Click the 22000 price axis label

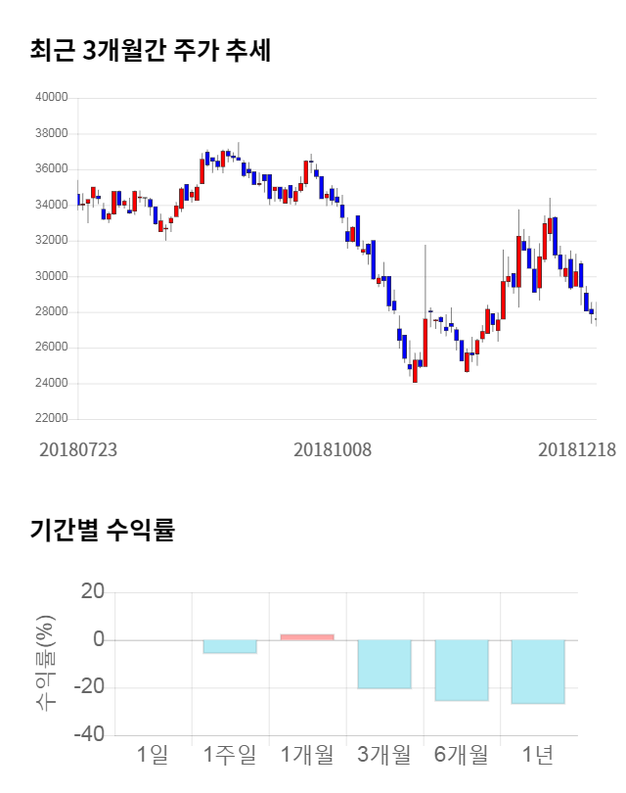tap(51, 419)
